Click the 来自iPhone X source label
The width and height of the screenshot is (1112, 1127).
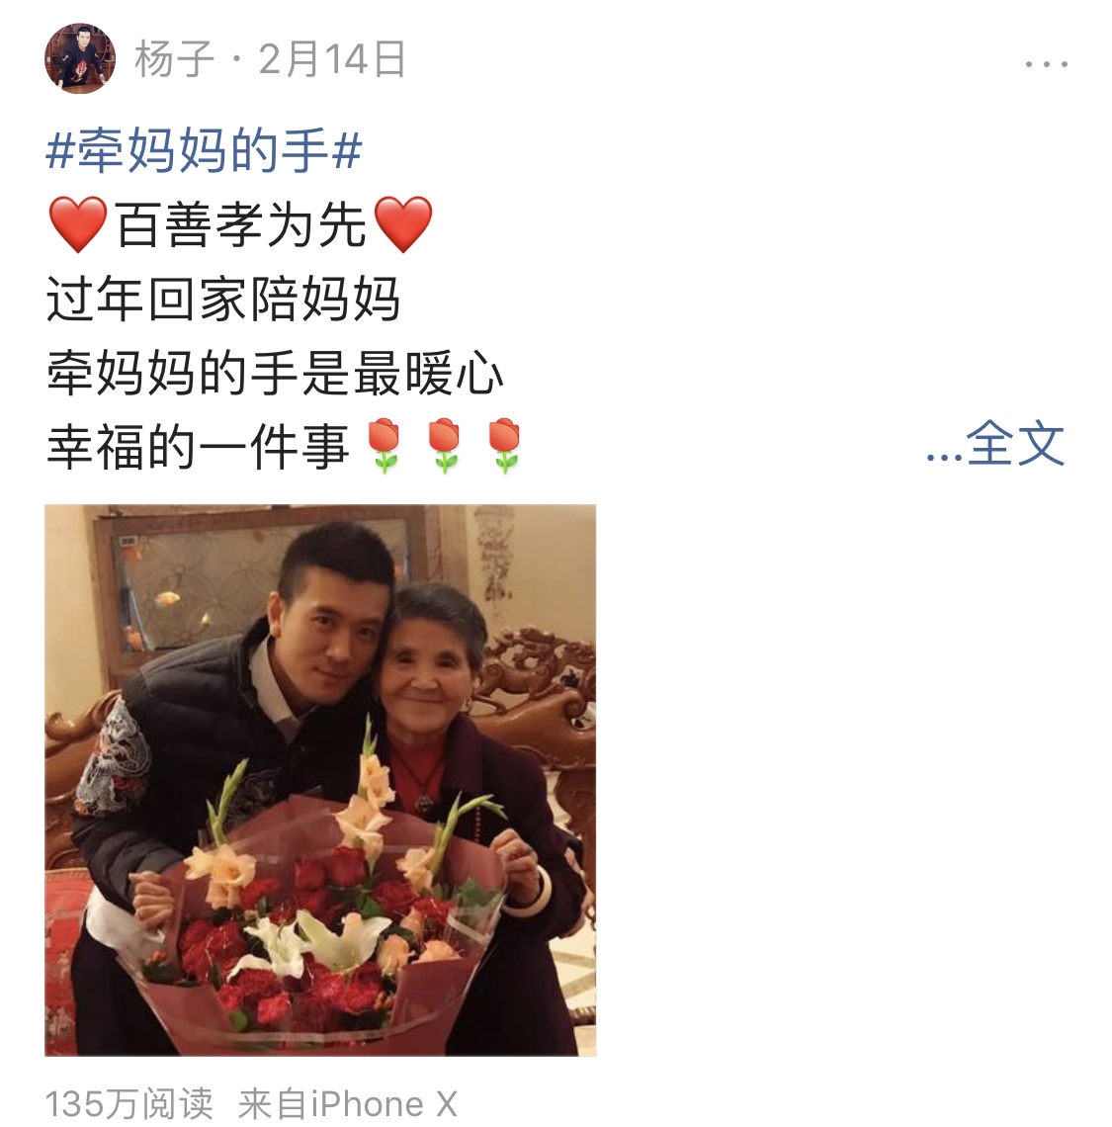pos(348,1104)
